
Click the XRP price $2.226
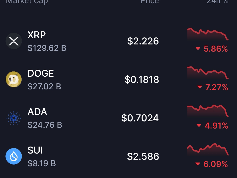(x=143, y=41)
